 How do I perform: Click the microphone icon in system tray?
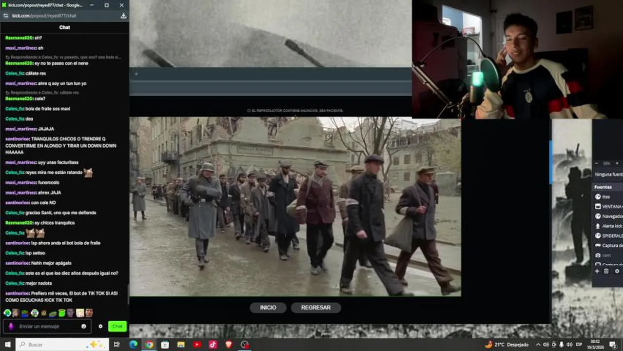(x=562, y=345)
